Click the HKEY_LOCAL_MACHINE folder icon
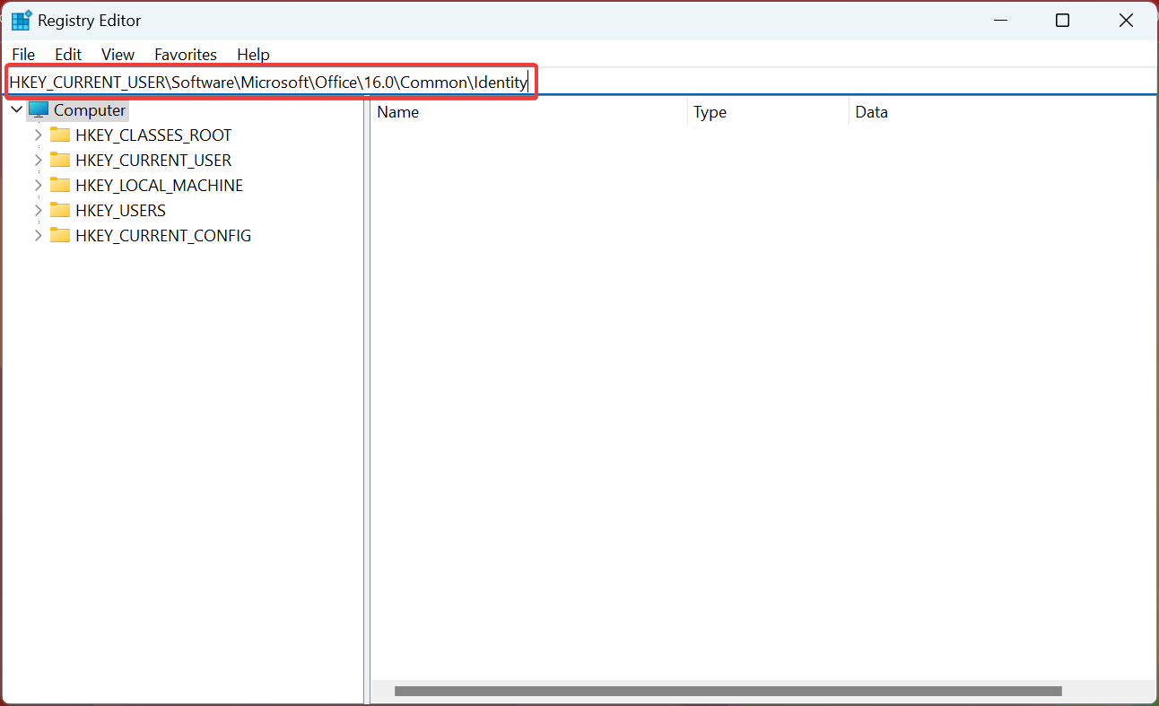The width and height of the screenshot is (1159, 706). 60,185
